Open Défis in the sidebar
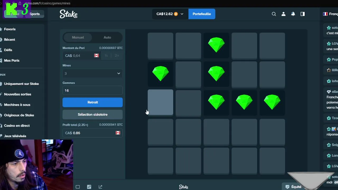The height and width of the screenshot is (190, 338). pos(8,50)
